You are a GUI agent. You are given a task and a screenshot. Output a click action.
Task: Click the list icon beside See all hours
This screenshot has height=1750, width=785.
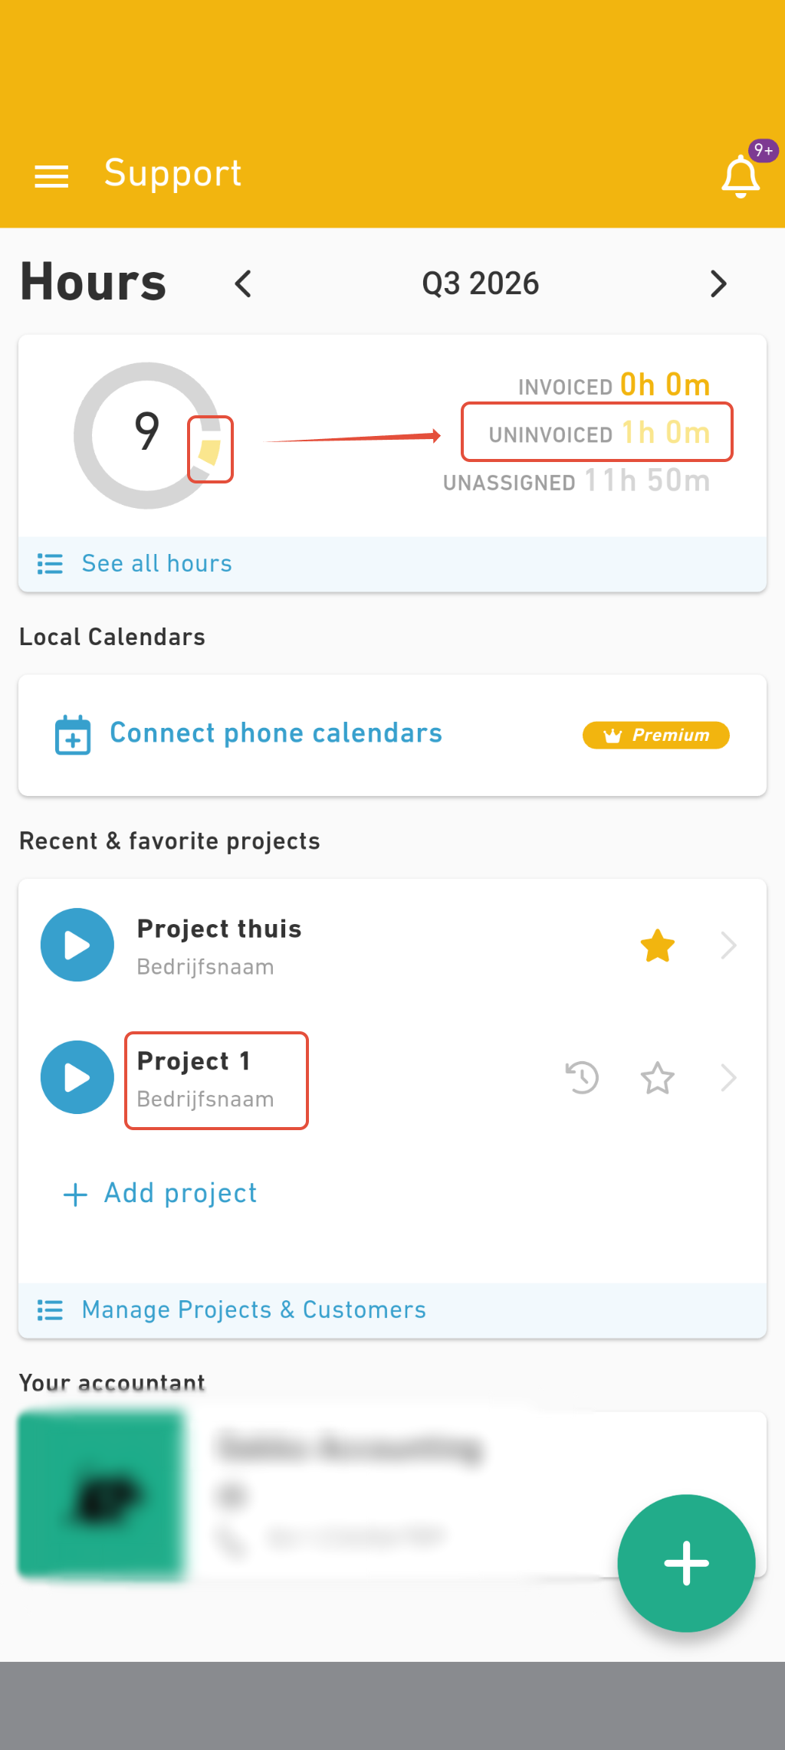pos(50,564)
